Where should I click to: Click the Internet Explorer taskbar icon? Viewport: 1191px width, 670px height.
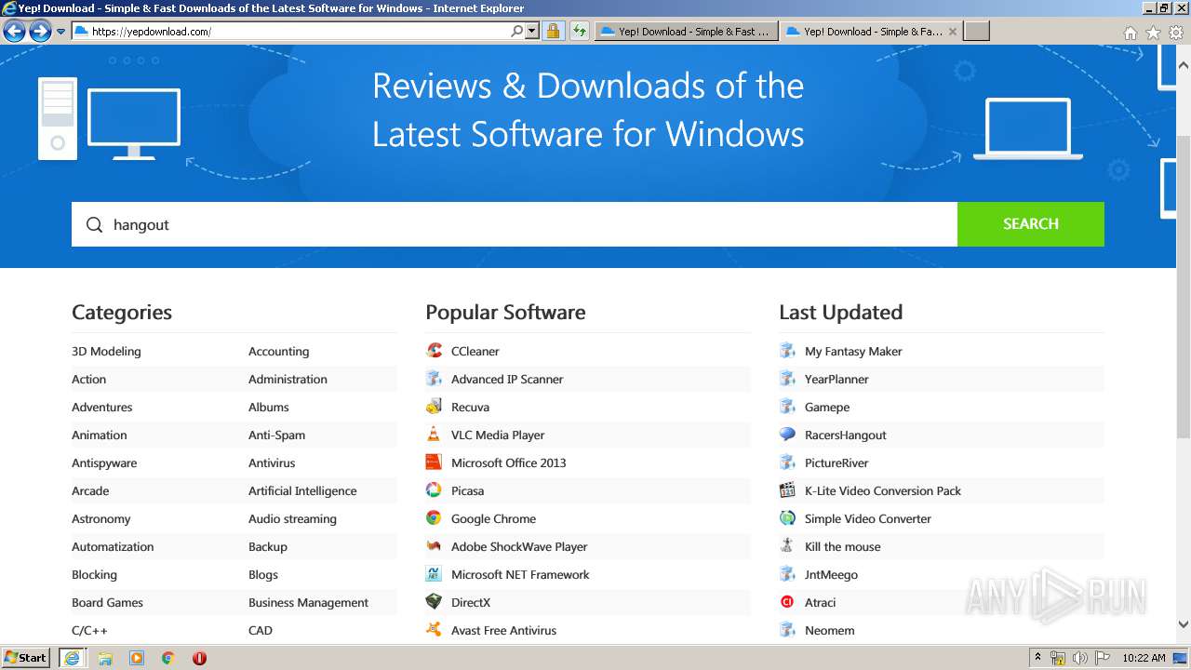point(72,657)
